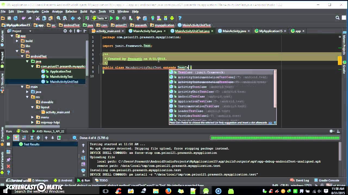
Task: Click the Copy toolbar icon
Action: coord(44,18)
